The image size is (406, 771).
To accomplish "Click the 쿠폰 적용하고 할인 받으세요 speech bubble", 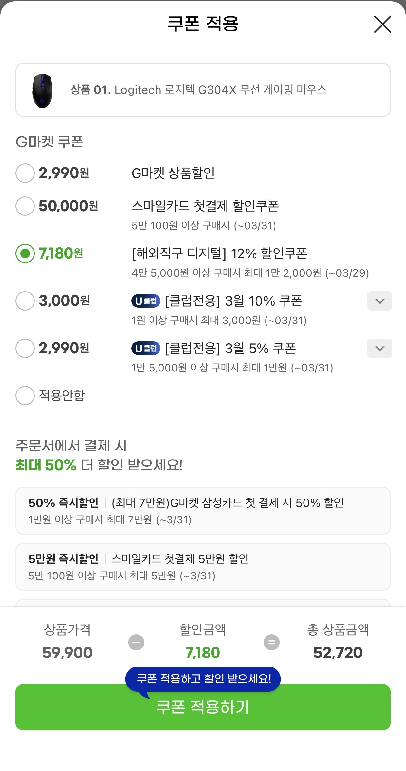I will (x=203, y=678).
